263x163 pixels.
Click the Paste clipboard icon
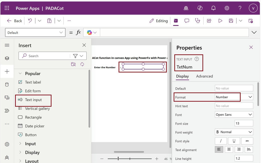[49, 21]
